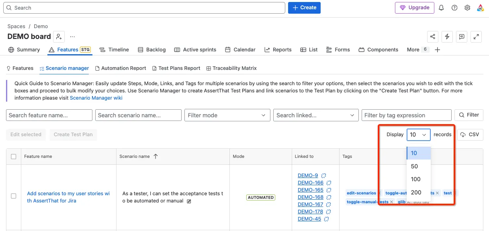This screenshot has height=231, width=489.
Task: Open the Components tab
Action: 378,50
